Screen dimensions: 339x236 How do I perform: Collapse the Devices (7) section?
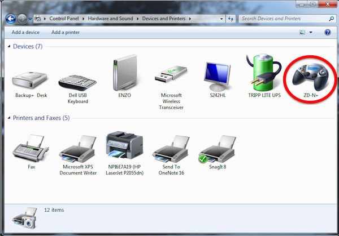pos(8,46)
